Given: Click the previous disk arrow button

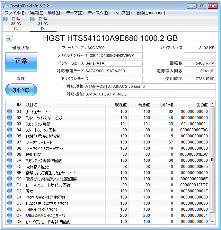Looking at the screenshot, I should pos(9,39).
